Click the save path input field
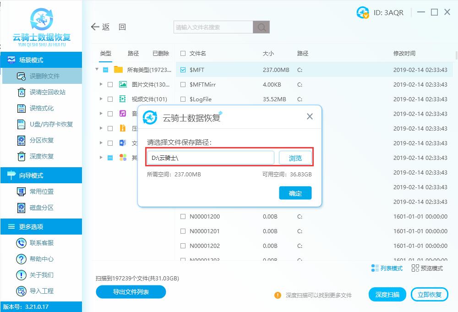The height and width of the screenshot is (312, 458). pyautogui.click(x=211, y=158)
